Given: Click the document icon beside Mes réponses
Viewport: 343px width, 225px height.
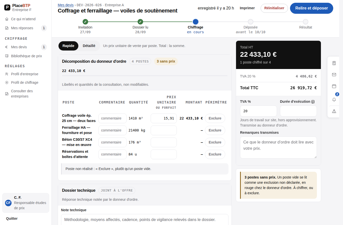Looking at the screenshot, I should 7,28.
